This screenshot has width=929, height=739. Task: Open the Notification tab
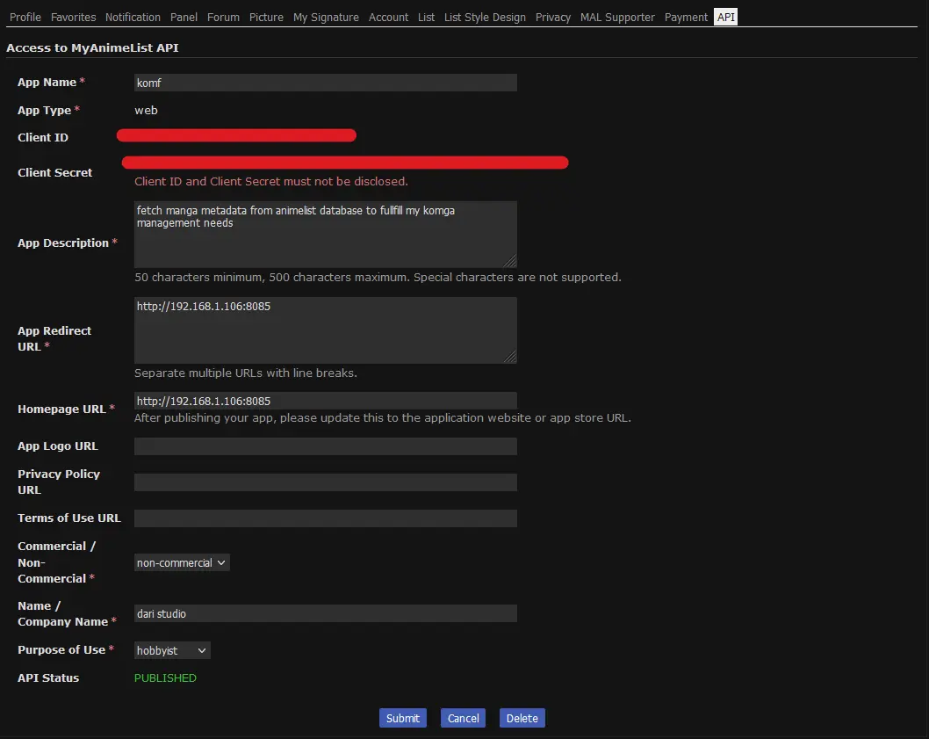point(133,17)
